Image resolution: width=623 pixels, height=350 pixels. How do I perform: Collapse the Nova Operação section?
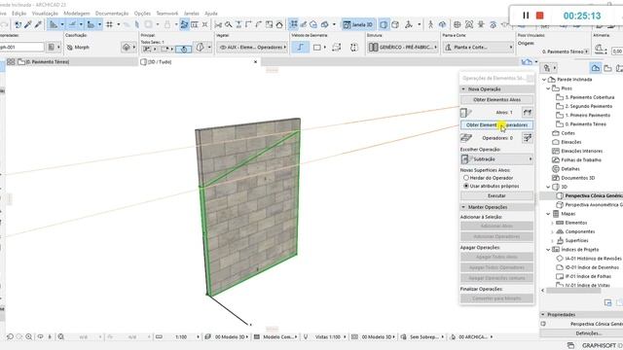pos(463,89)
